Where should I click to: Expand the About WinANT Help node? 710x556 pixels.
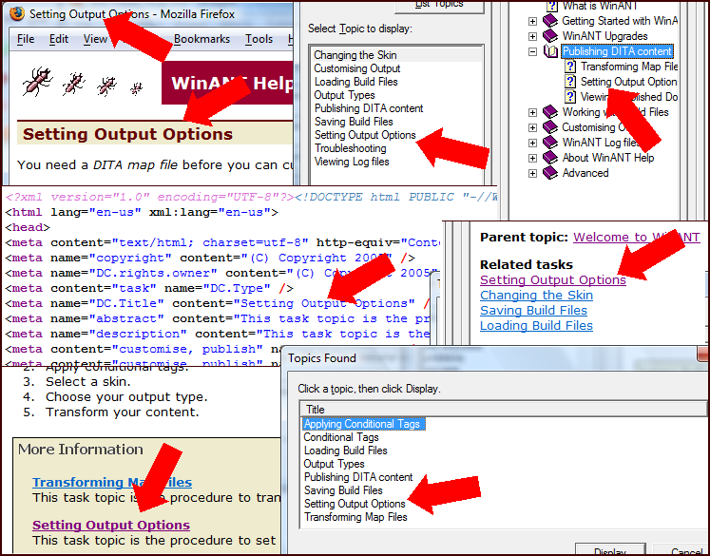(532, 158)
